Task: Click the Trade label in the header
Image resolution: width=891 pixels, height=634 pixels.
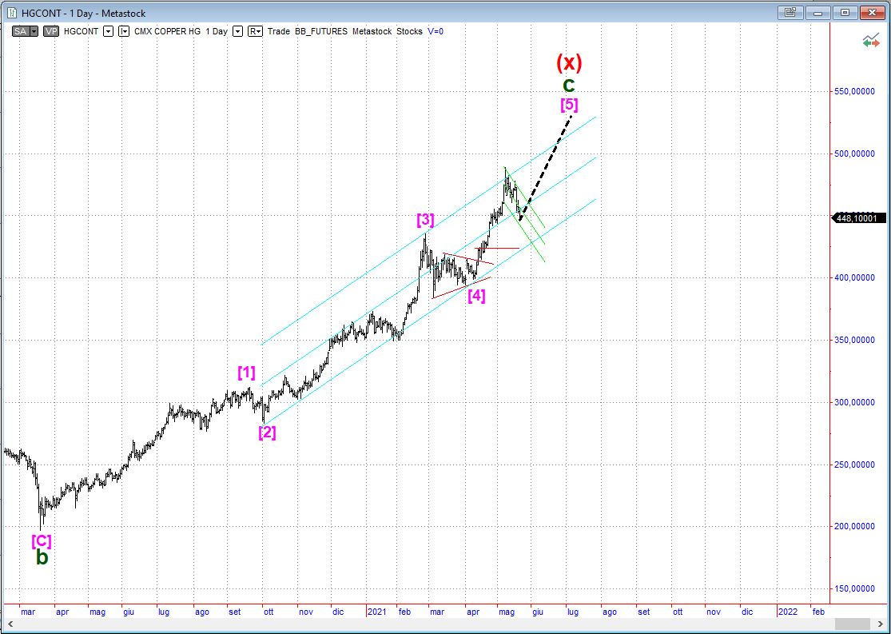Action: click(x=278, y=32)
